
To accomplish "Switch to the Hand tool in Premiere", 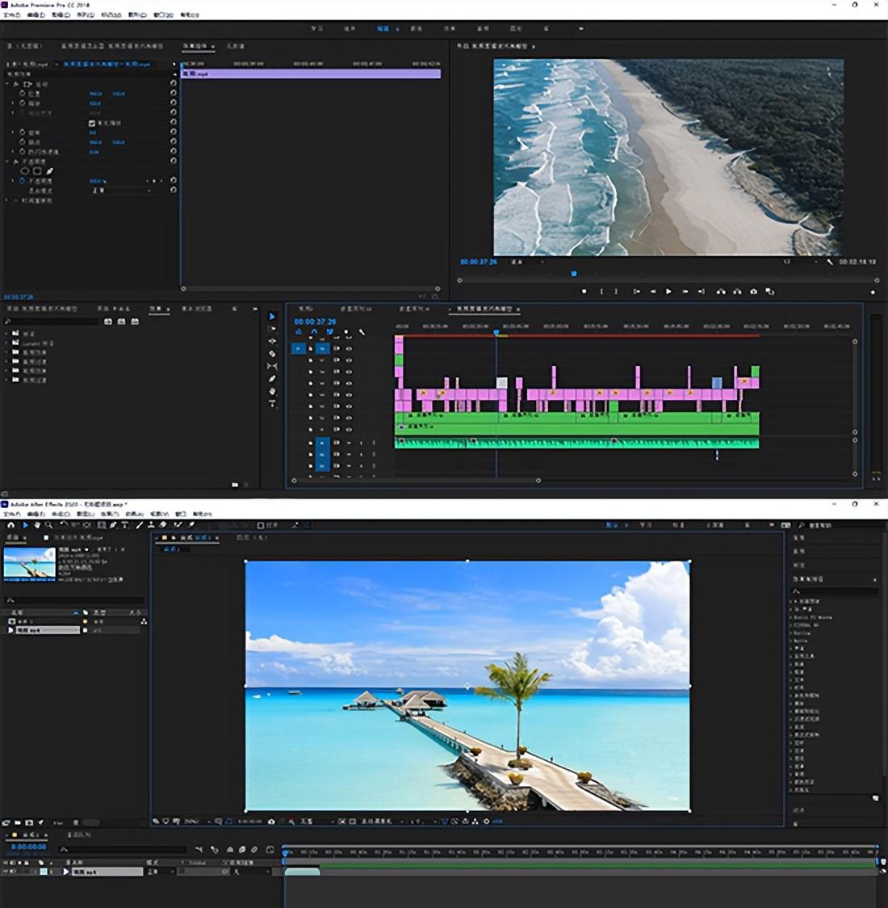I will pyautogui.click(x=272, y=392).
